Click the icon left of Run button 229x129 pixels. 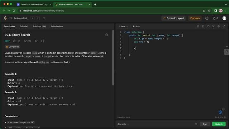point(196,124)
